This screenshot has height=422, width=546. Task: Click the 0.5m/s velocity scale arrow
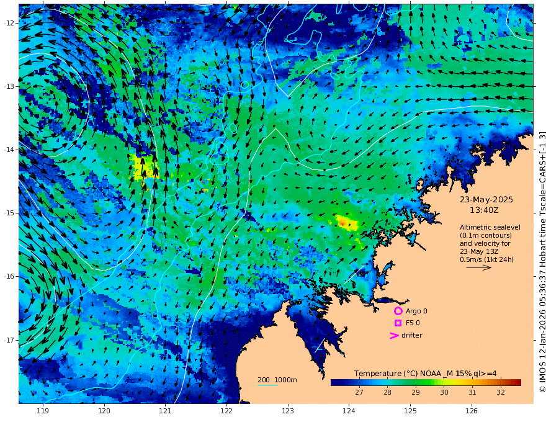point(478,267)
